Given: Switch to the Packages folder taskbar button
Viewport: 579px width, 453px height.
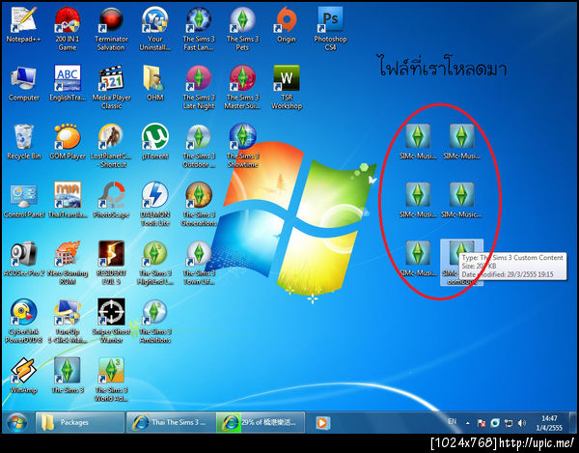Looking at the screenshot, I should tap(80, 422).
